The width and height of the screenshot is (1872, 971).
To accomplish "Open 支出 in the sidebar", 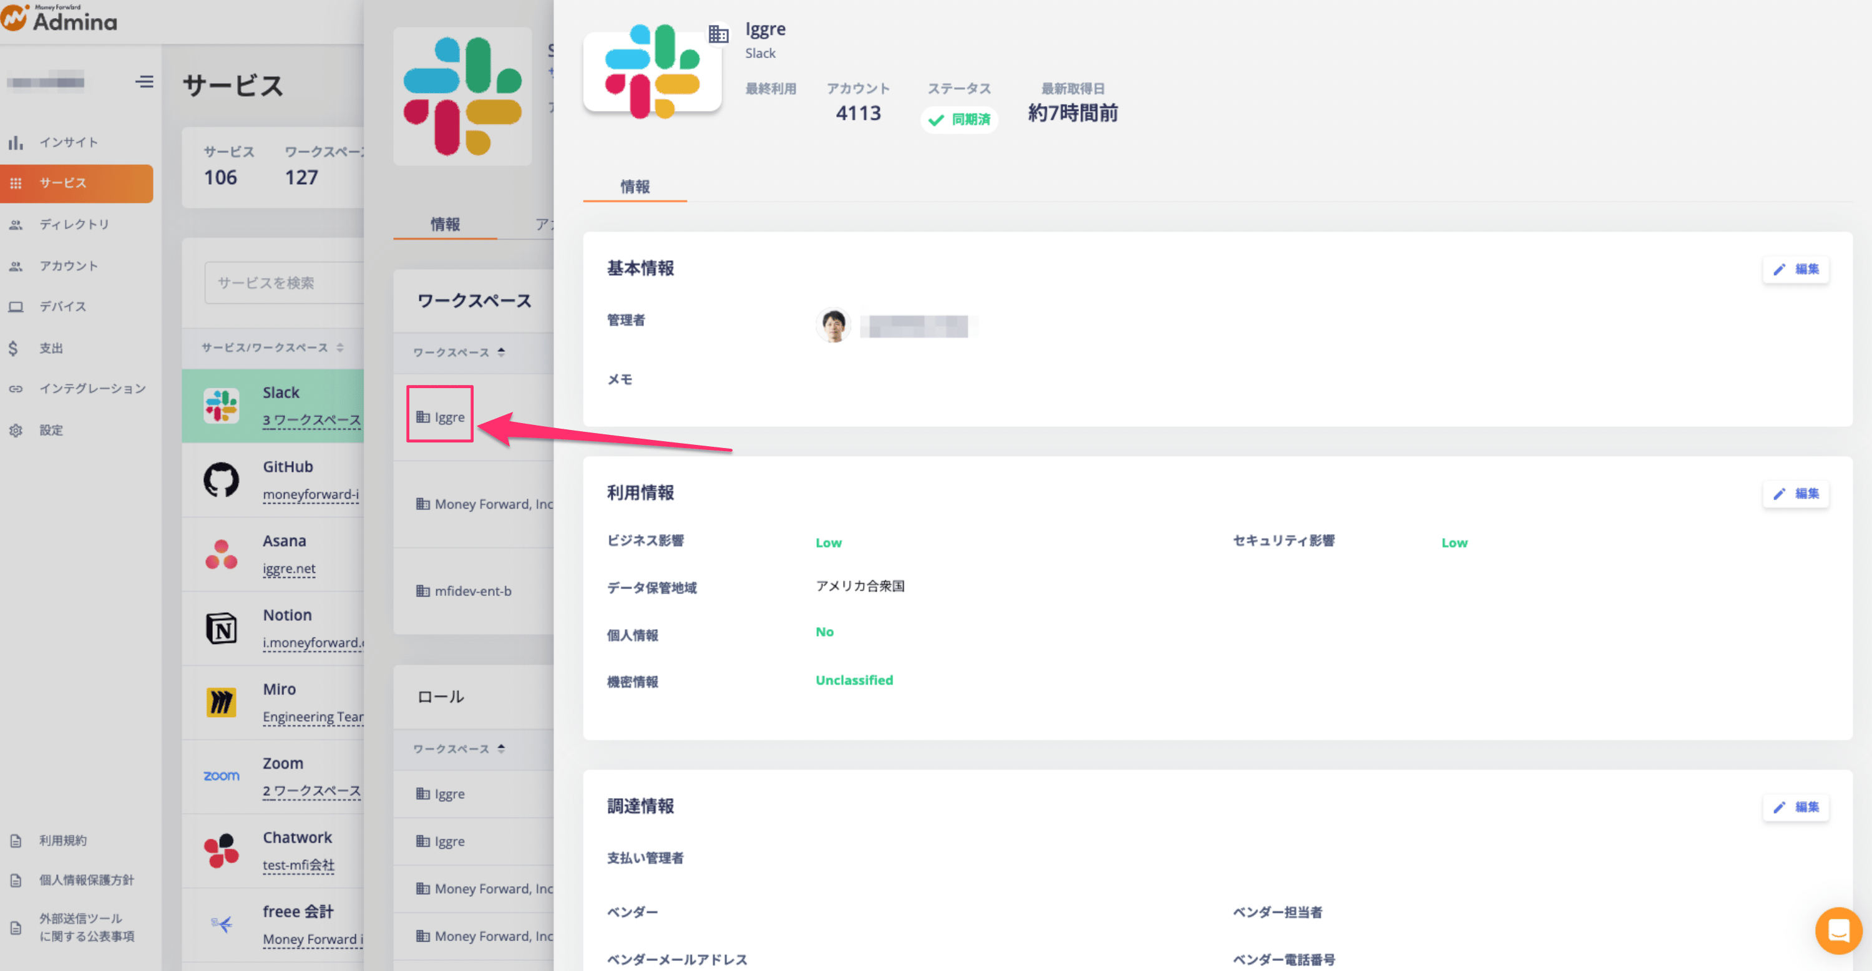I will pos(51,348).
